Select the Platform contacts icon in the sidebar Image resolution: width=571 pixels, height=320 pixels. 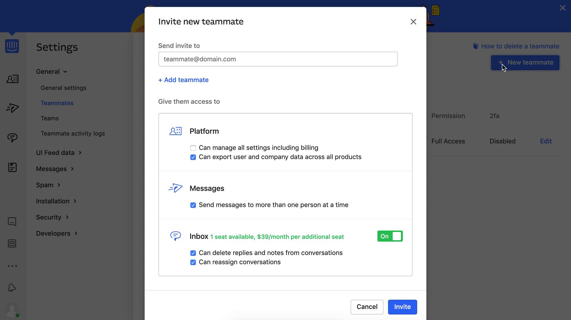(x=12, y=79)
